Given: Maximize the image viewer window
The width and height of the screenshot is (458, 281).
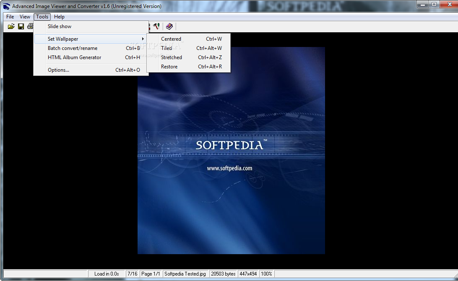Looking at the screenshot, I should (x=434, y=4).
